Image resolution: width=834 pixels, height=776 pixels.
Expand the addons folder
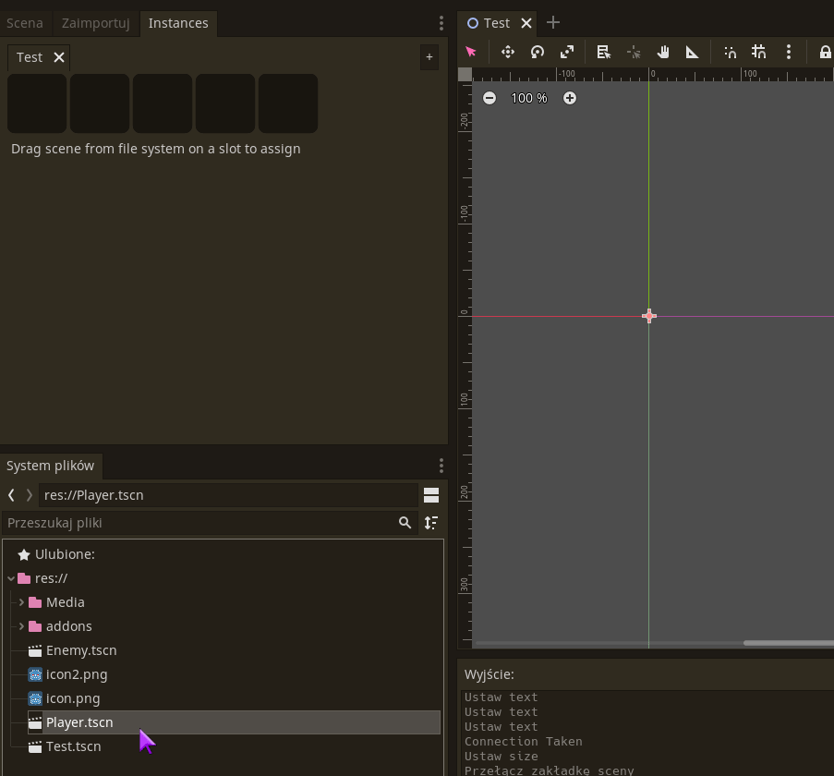coord(21,626)
